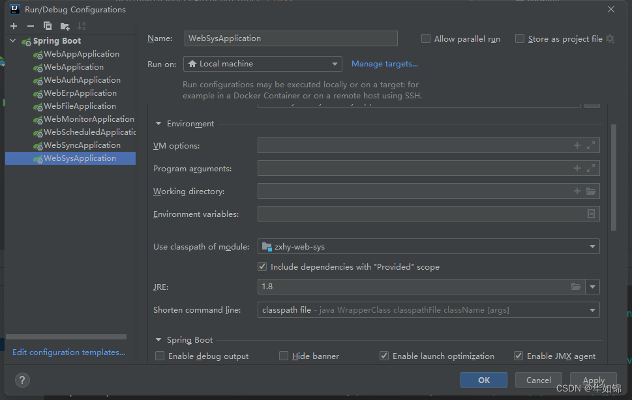Add a new run configuration with the plus icon
The height and width of the screenshot is (400, 632).
pyautogui.click(x=14, y=26)
